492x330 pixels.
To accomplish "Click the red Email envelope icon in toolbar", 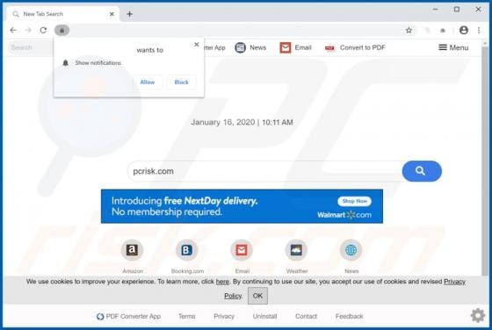I will [x=286, y=47].
